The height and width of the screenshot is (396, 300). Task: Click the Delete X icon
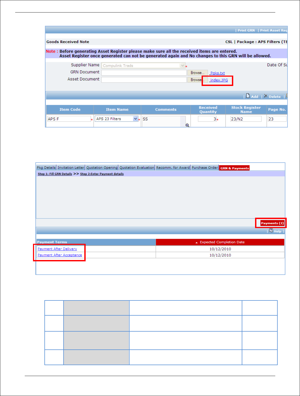pos(266,96)
